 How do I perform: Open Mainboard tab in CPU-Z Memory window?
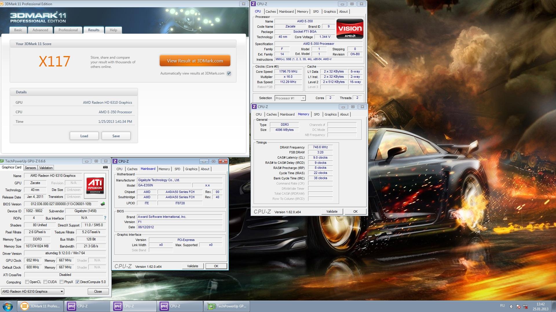287,114
